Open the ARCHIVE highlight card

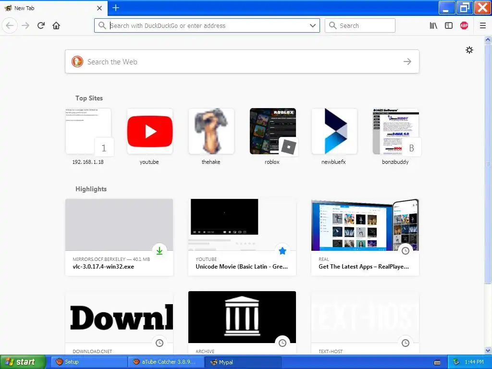coord(242,323)
